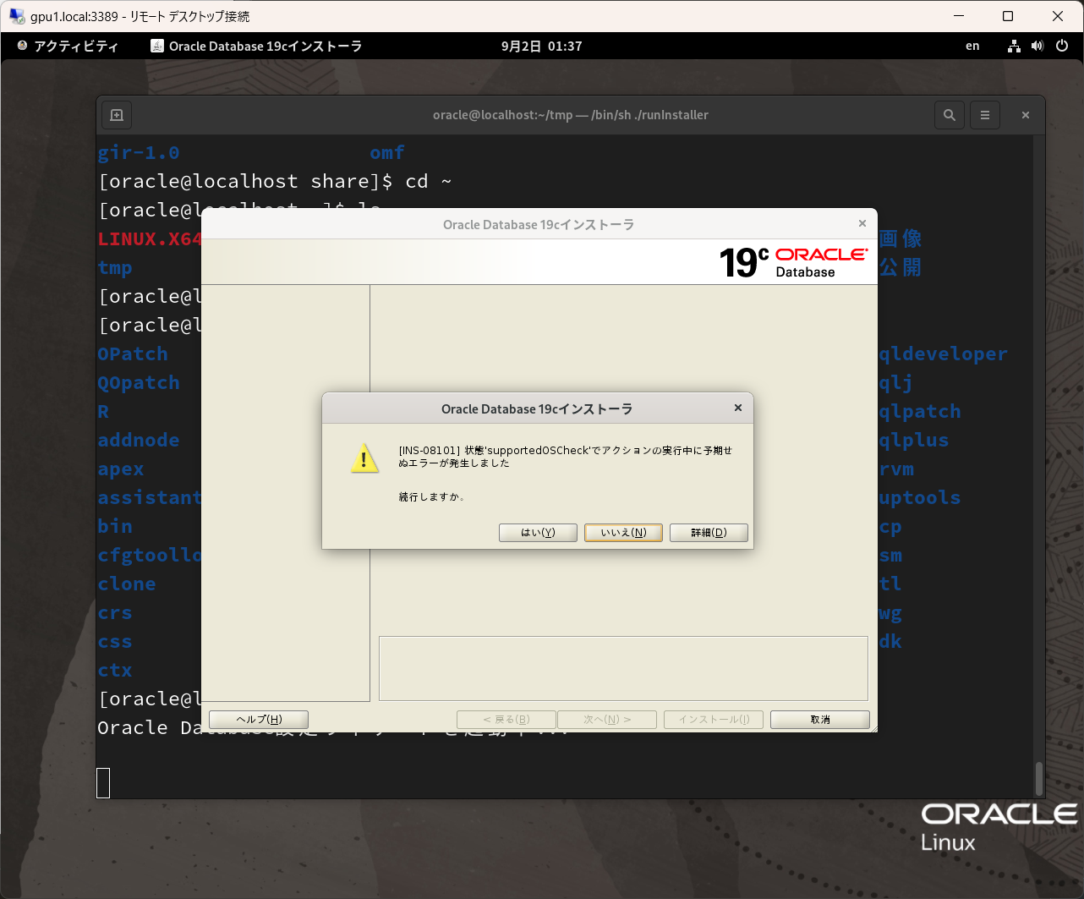Viewport: 1084px width, 899px height.
Task: Click はい(Y) to continue installation
Action: tap(538, 532)
